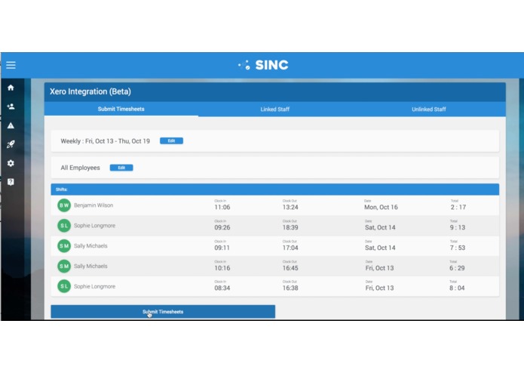Switch to Unlinked Staff tab
The height and width of the screenshot is (373, 524).
429,109
